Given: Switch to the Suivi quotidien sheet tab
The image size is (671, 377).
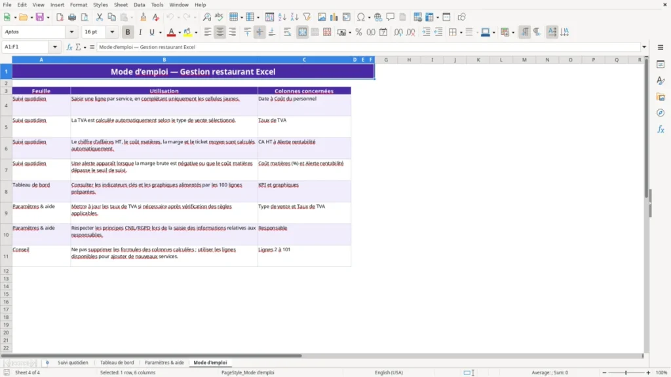Looking at the screenshot, I should click(x=73, y=363).
